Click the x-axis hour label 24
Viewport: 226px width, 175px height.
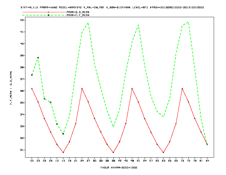82,161
